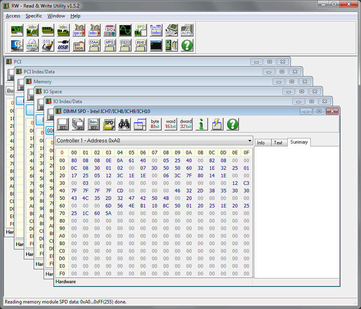This screenshot has height=309, width=361.
Task: Save SPD data as binary file
Action: (x=94, y=124)
